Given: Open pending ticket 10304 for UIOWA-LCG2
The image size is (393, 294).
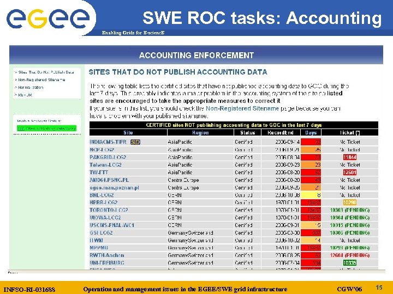Looking at the screenshot, I should pos(350,217).
